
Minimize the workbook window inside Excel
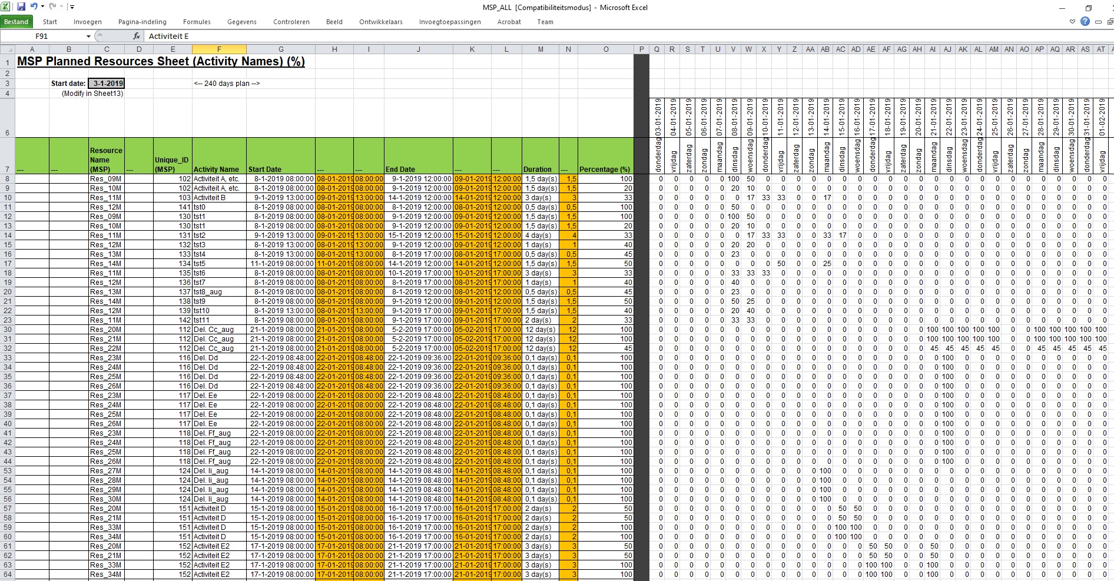tap(1098, 22)
